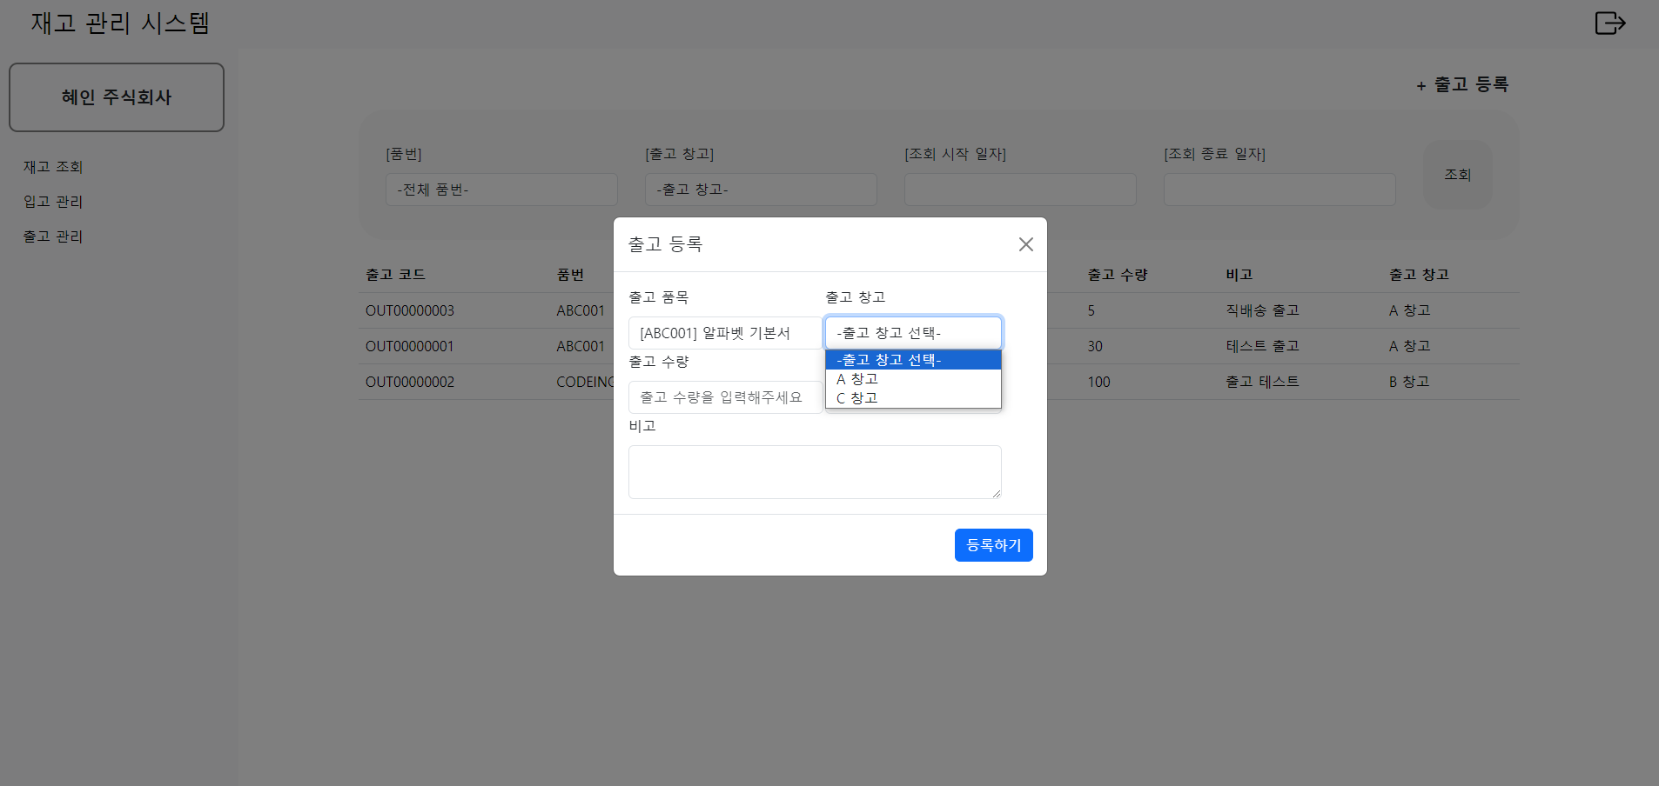Click the 조회 시작 일자 date field
The height and width of the screenshot is (786, 1659).
[1020, 190]
